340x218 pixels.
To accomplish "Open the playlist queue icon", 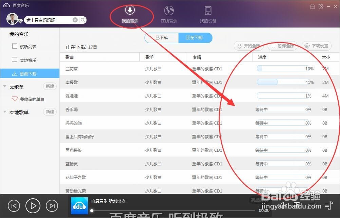I will (x=329, y=205).
